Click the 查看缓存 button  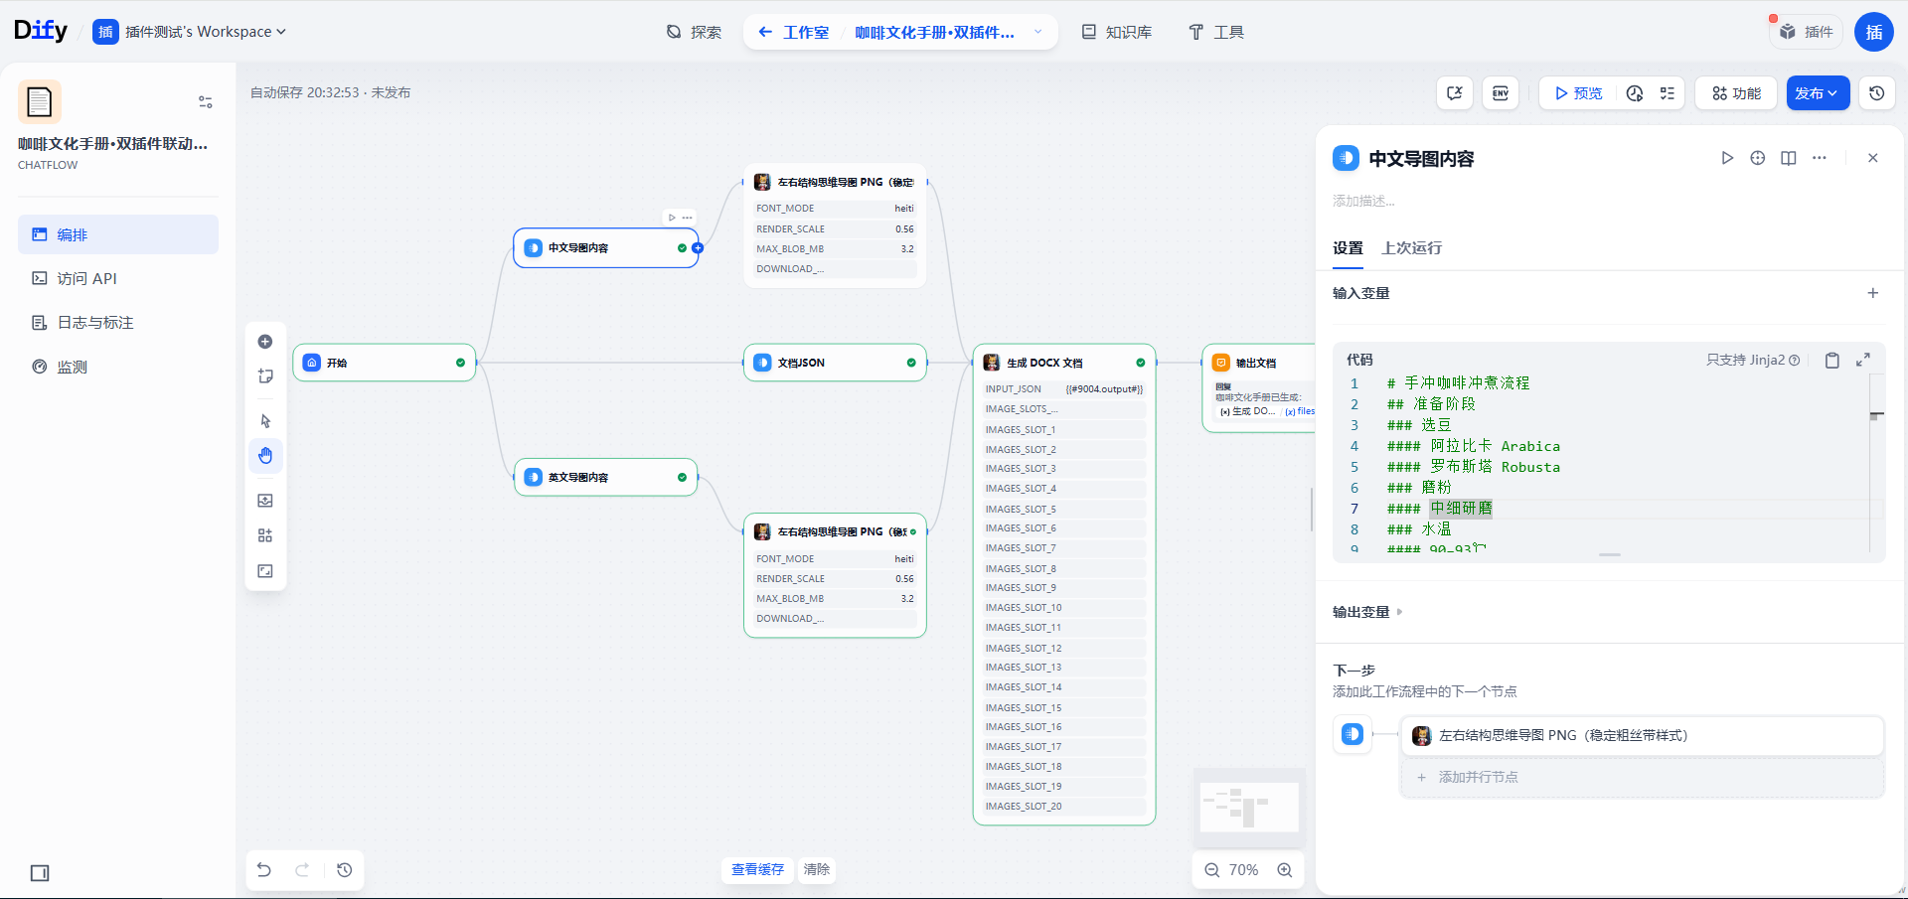point(757,870)
